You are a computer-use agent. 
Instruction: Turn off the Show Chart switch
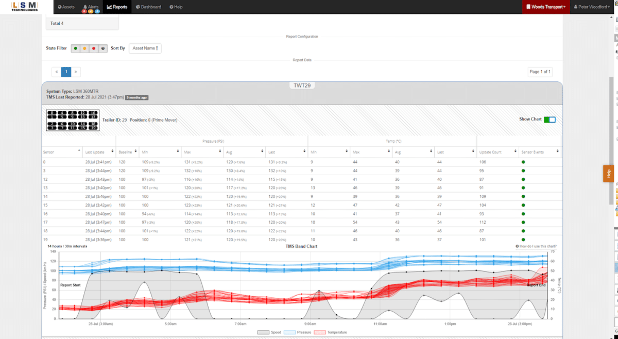click(550, 120)
